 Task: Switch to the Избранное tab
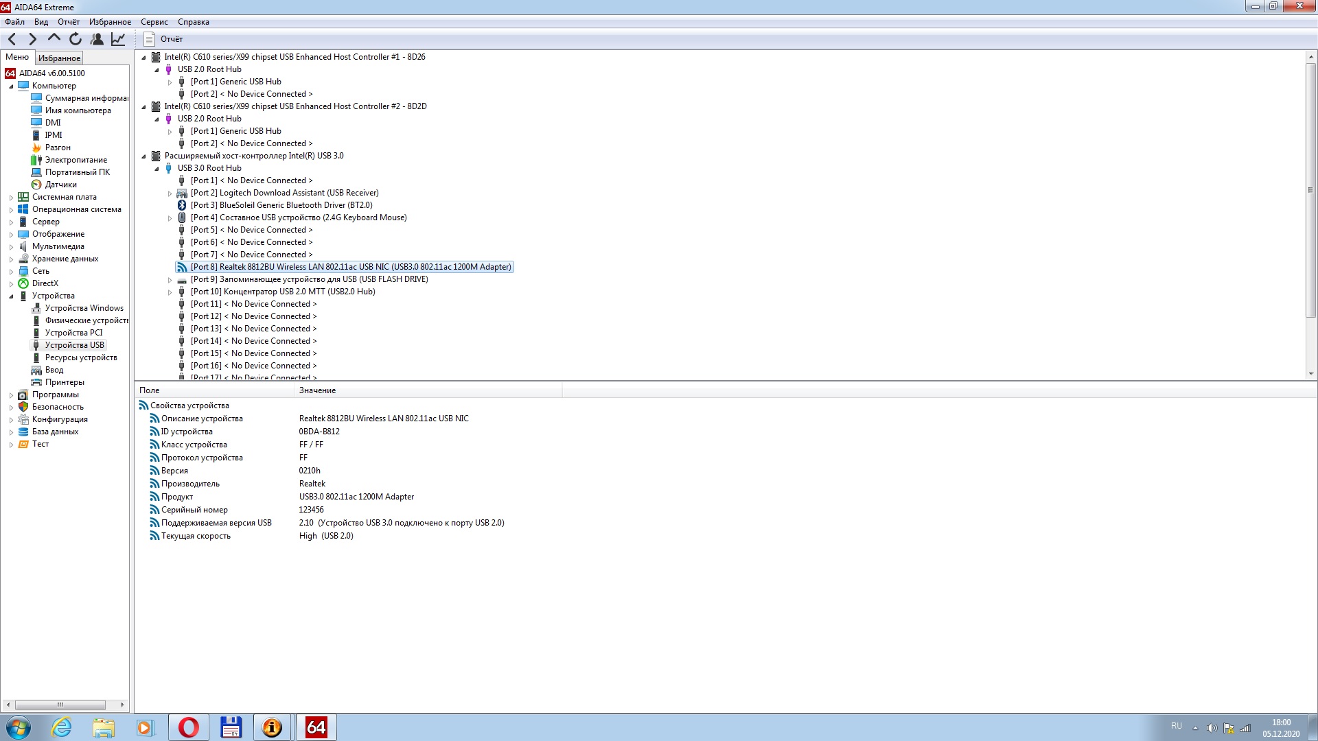click(59, 58)
